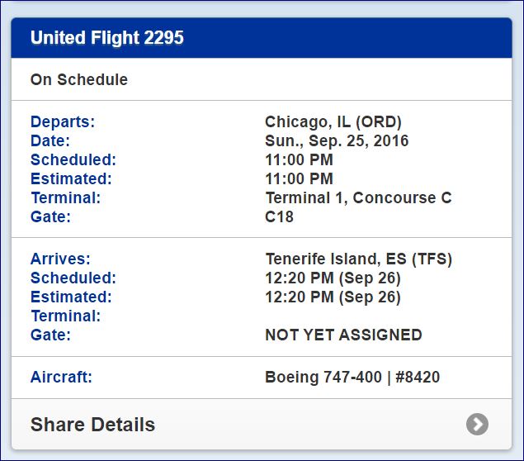Open the Share Details row label
The width and height of the screenshot is (524, 461).
point(92,425)
